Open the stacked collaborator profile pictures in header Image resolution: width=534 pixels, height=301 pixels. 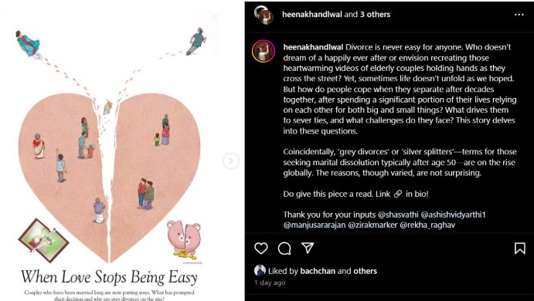[x=264, y=15]
